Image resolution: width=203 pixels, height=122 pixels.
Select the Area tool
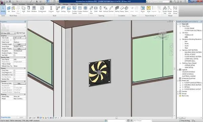point(149,9)
